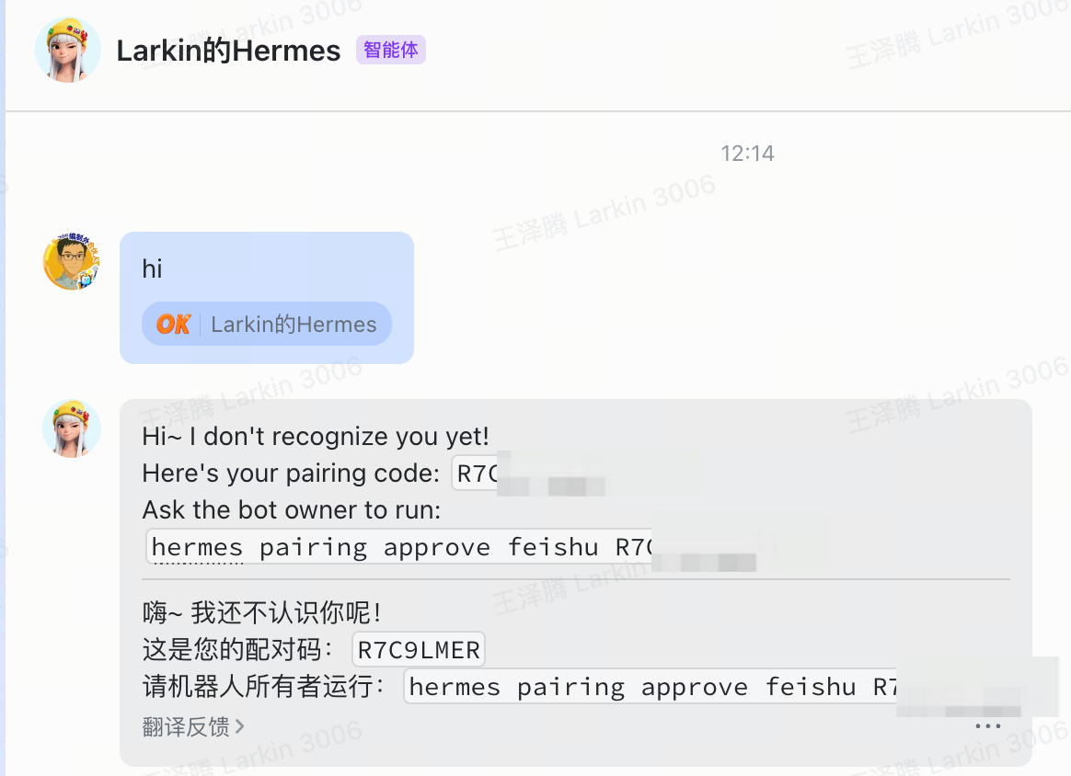Click the English pairing code chip
This screenshot has height=776, width=1071.
tap(478, 474)
